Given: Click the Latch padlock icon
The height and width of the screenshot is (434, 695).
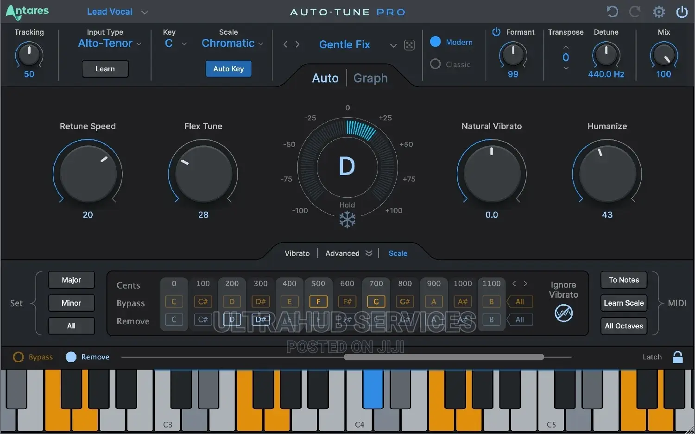Looking at the screenshot, I should [678, 357].
